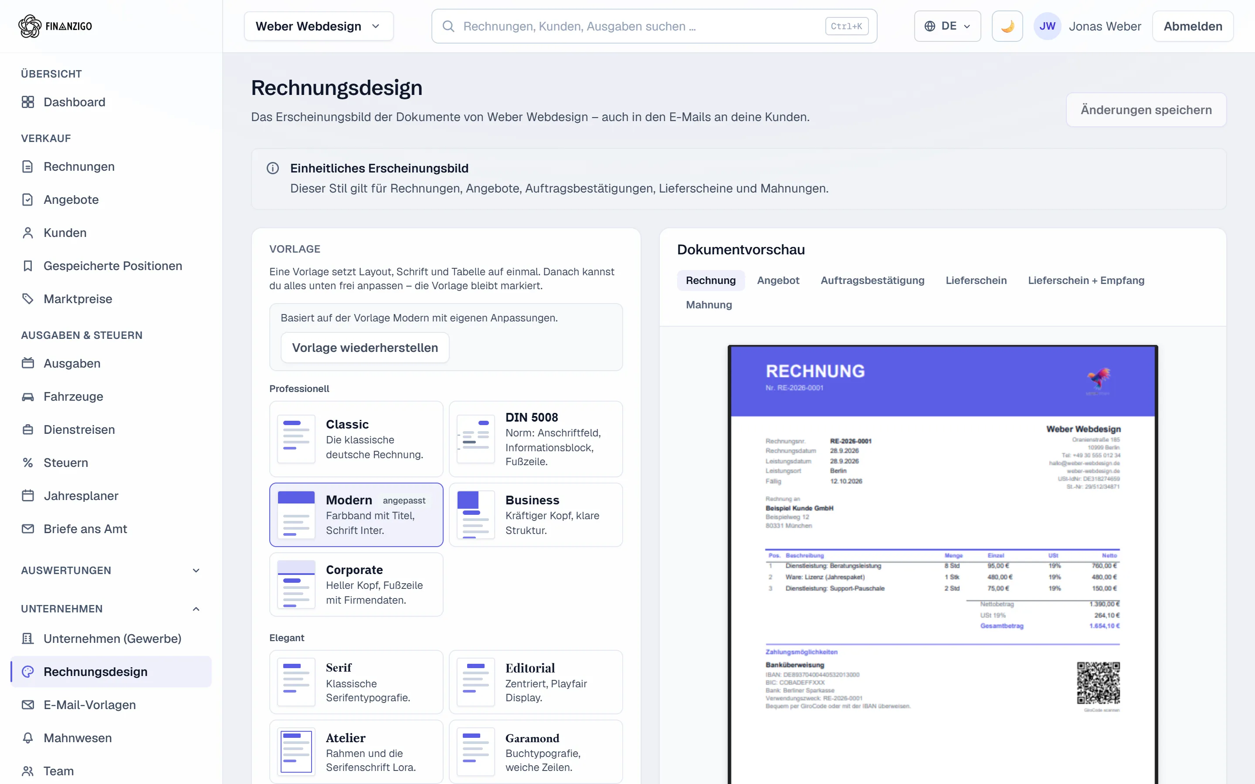Select the Classic template card
This screenshot has width=1255, height=784.
click(356, 439)
